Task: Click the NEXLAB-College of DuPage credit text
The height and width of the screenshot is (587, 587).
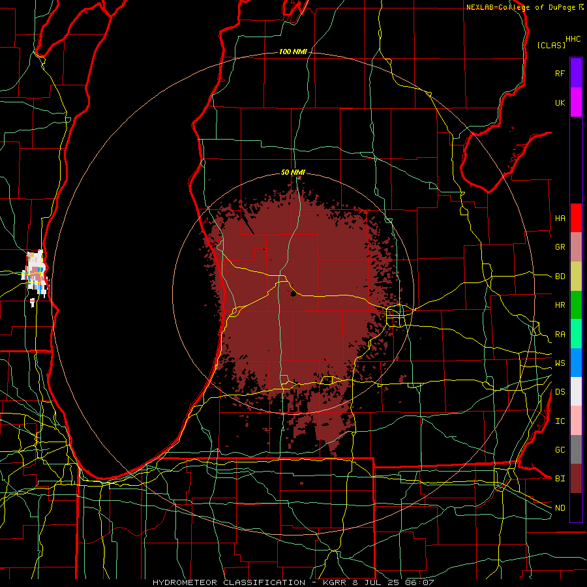Action: tap(520, 7)
